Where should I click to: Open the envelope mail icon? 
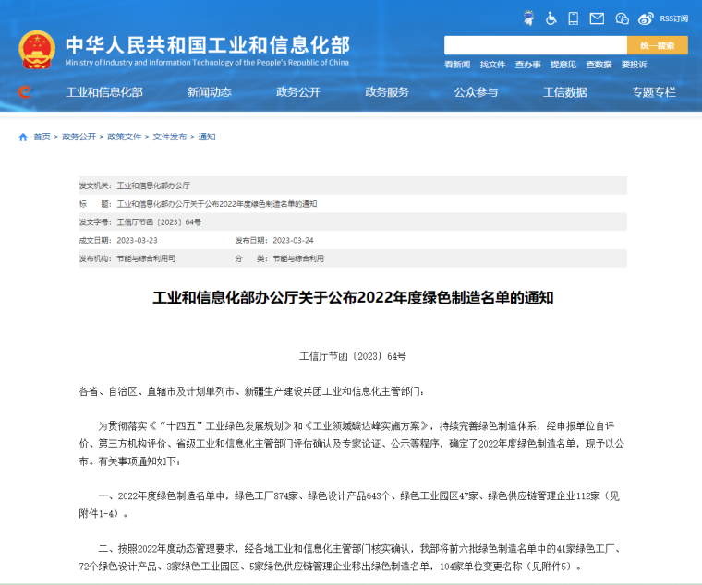[597, 18]
